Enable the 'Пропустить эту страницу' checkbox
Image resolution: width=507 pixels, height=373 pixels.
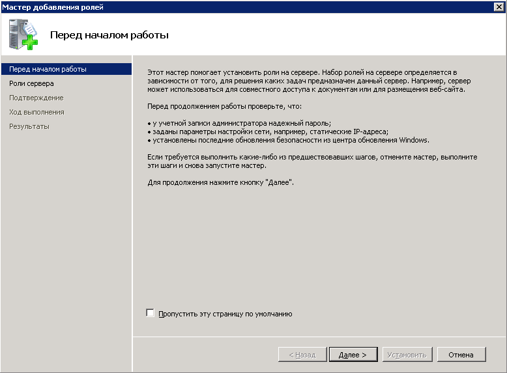tap(151, 313)
